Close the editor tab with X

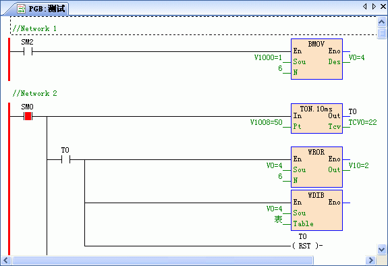click(383, 7)
